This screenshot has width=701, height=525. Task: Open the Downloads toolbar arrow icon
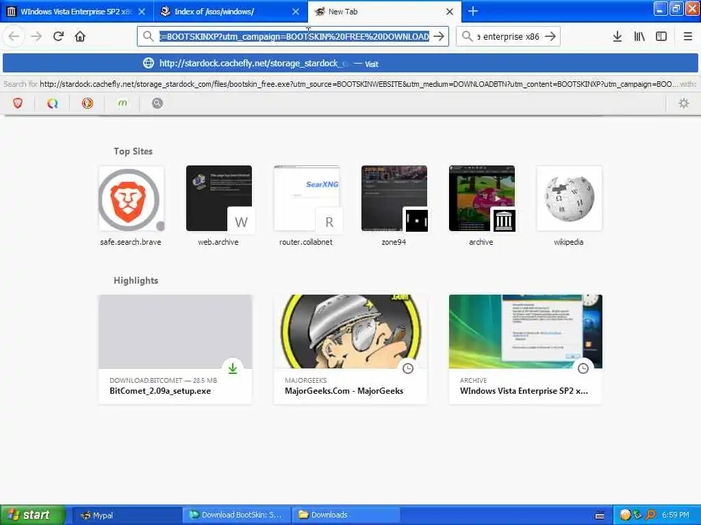[617, 36]
